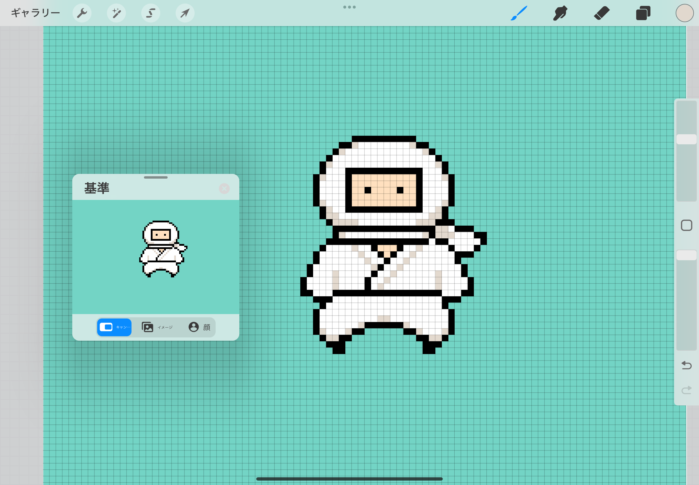Close the 基準 reference panel
Image resolution: width=699 pixels, height=485 pixels.
click(x=224, y=189)
